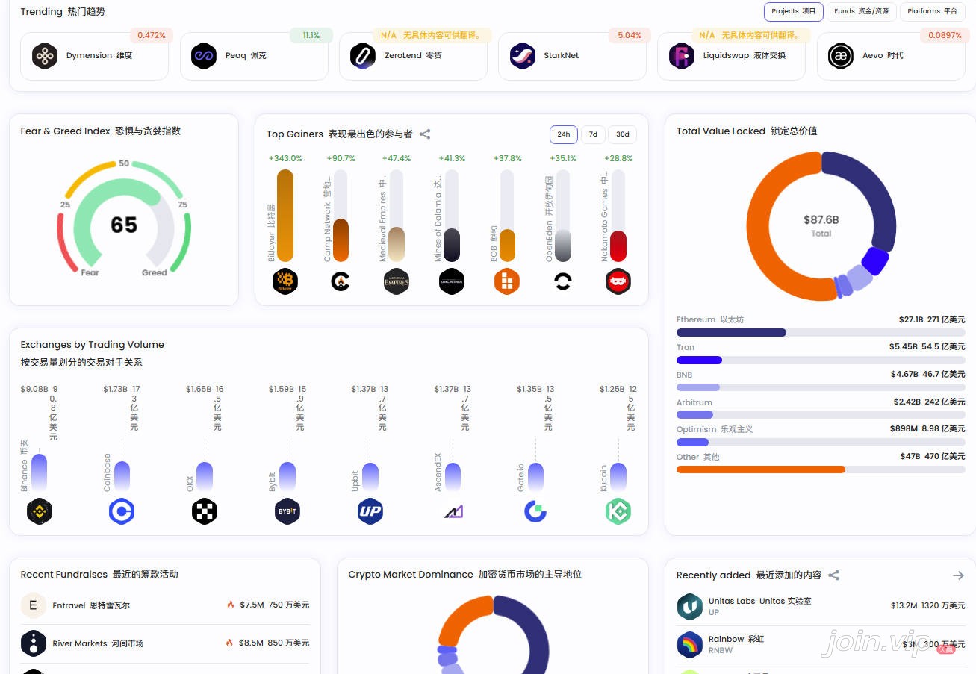Click the Camp Network logo

(x=341, y=281)
